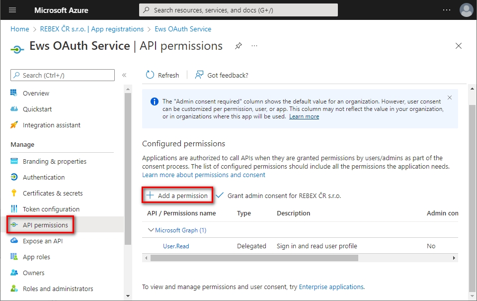Follow the Enterprise applications link
This screenshot has height=301, width=477.
tap(331, 287)
